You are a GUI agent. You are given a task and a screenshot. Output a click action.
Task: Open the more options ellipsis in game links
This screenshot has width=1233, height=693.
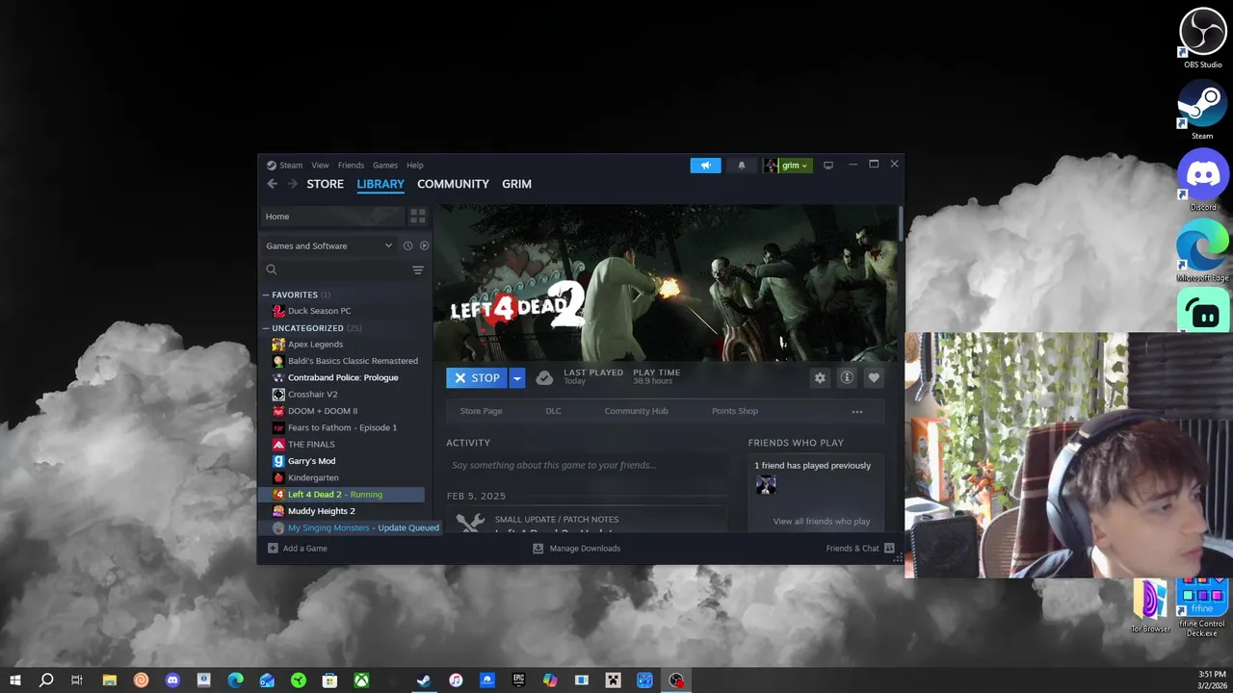857,412
